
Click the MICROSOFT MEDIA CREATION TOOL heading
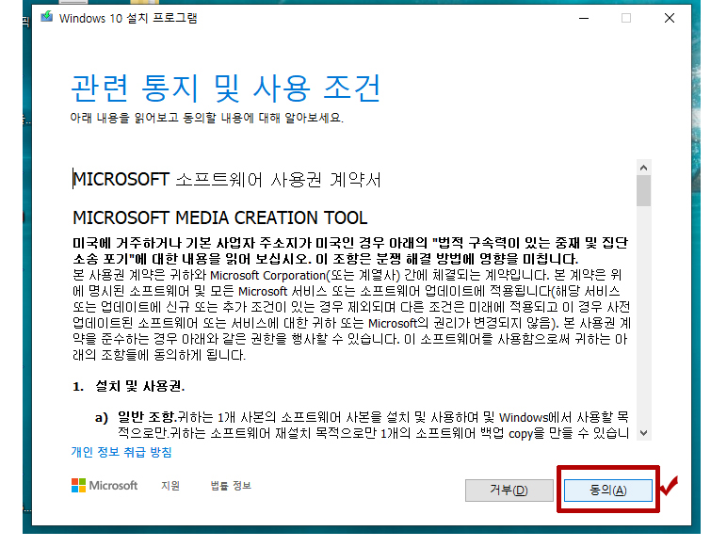219,217
